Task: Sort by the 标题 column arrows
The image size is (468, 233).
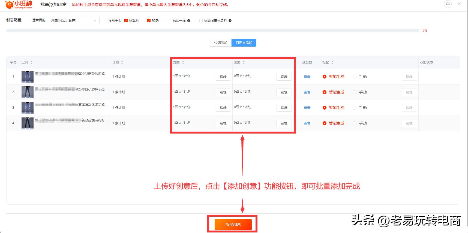Action: click(x=332, y=62)
